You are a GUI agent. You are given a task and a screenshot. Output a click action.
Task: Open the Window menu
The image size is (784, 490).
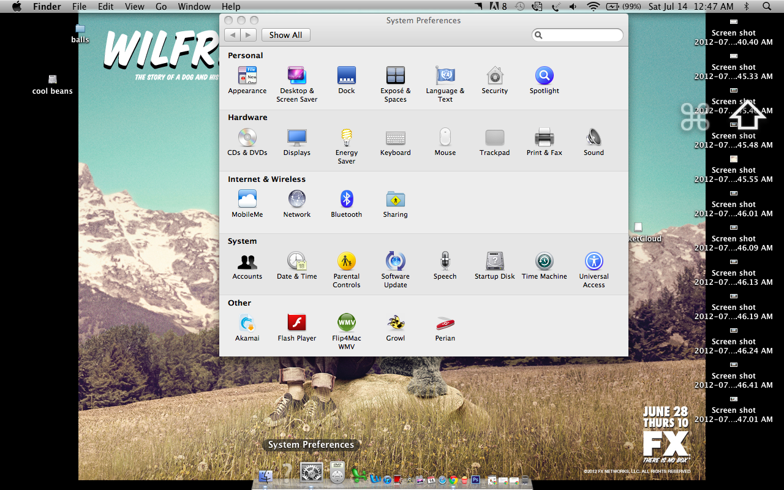pos(194,7)
